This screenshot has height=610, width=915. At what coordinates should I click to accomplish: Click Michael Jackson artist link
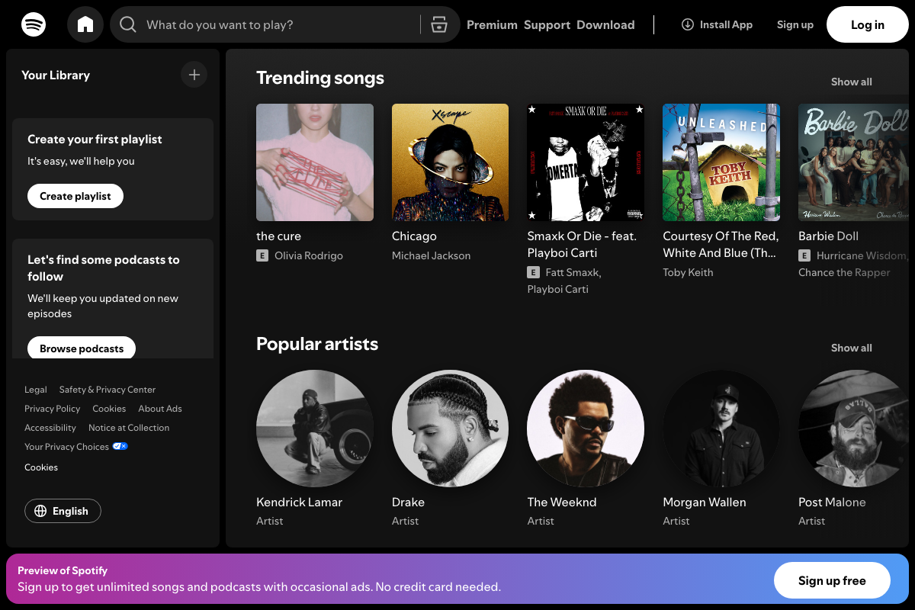point(431,255)
